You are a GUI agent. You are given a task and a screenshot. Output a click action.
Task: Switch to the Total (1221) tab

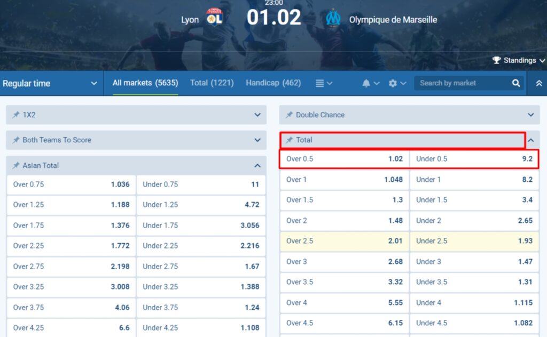[x=212, y=83]
